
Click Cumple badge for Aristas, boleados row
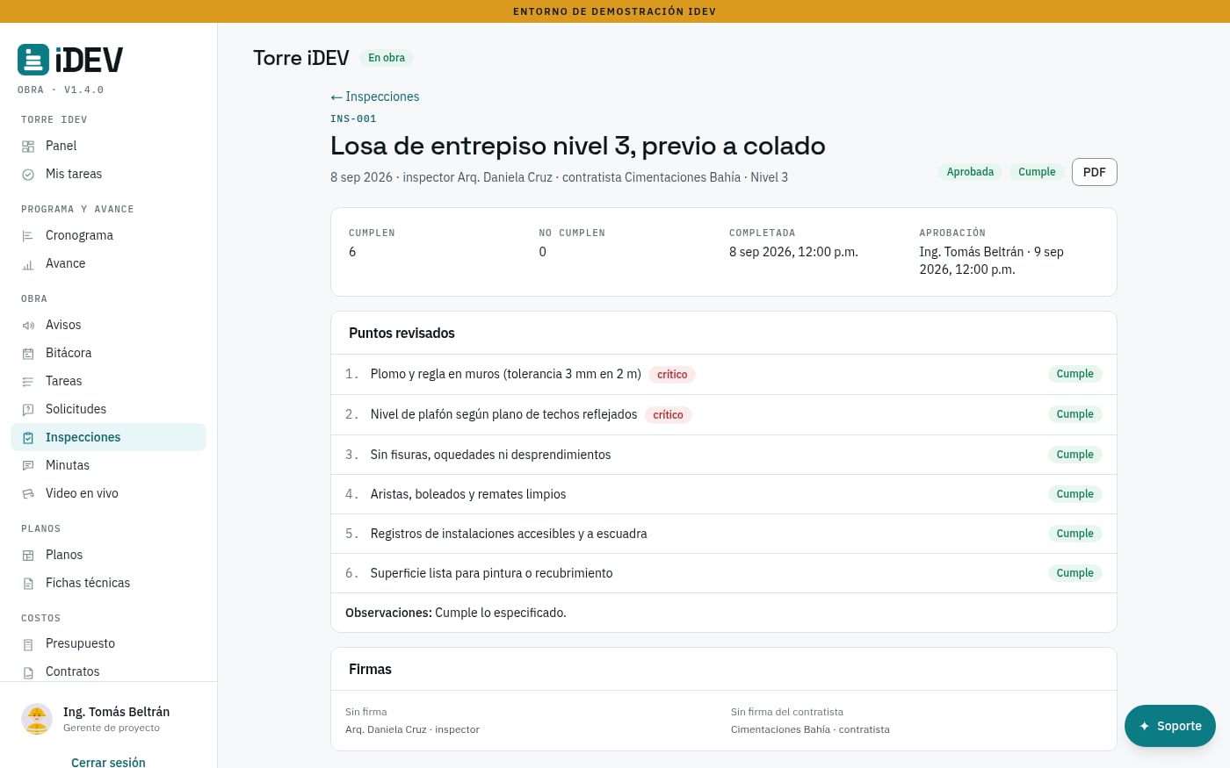pyautogui.click(x=1074, y=494)
